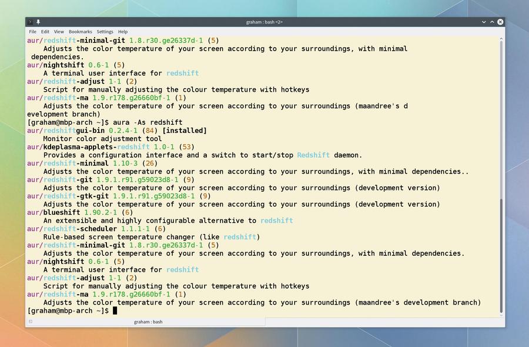This screenshot has width=529, height=347.
Task: Click the highlighted word 'Redshift' before 'daemon'
Action: pyautogui.click(x=313, y=155)
